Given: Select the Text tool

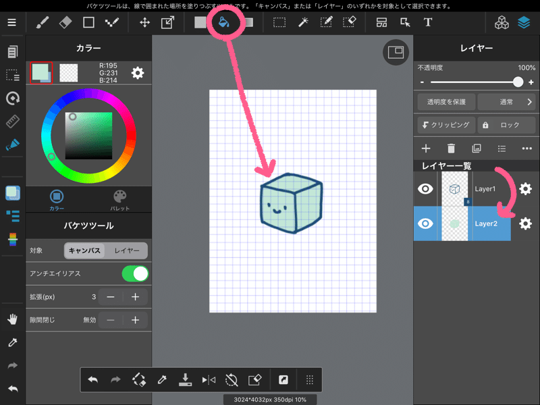Looking at the screenshot, I should point(428,22).
